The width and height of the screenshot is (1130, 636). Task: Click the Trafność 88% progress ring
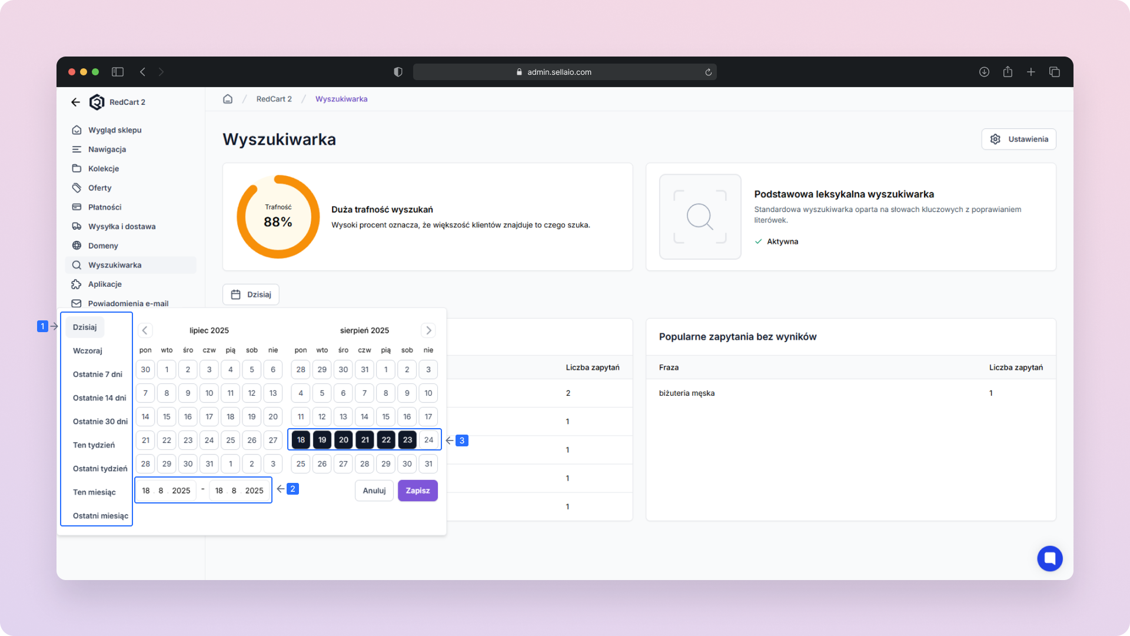point(278,217)
